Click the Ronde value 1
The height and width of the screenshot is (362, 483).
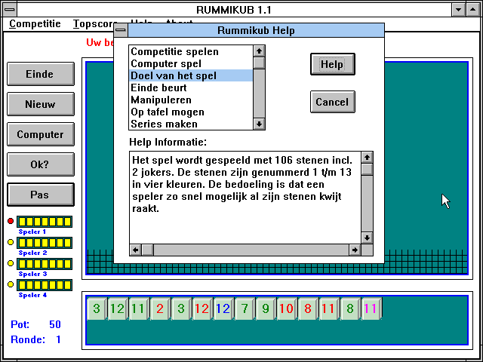click(x=58, y=339)
